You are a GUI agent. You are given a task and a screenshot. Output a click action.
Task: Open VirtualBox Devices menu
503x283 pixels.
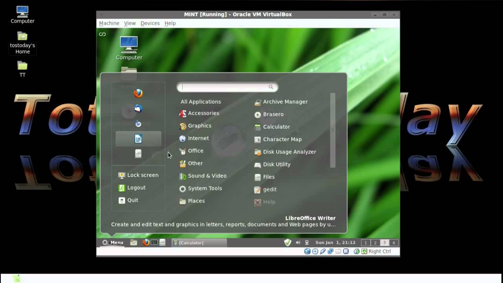[x=150, y=23]
